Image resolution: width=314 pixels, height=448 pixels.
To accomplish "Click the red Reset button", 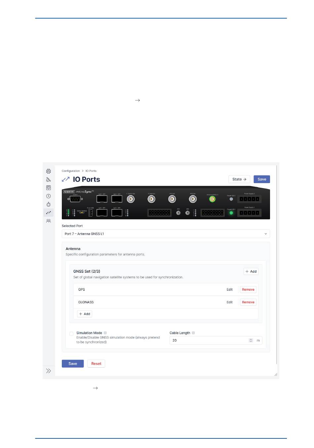I will 96,364.
